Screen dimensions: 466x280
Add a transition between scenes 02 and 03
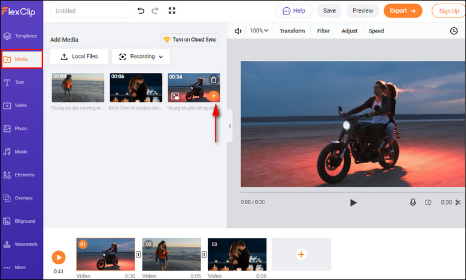click(x=204, y=255)
